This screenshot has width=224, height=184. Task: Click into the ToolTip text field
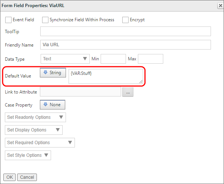[x=125, y=32]
